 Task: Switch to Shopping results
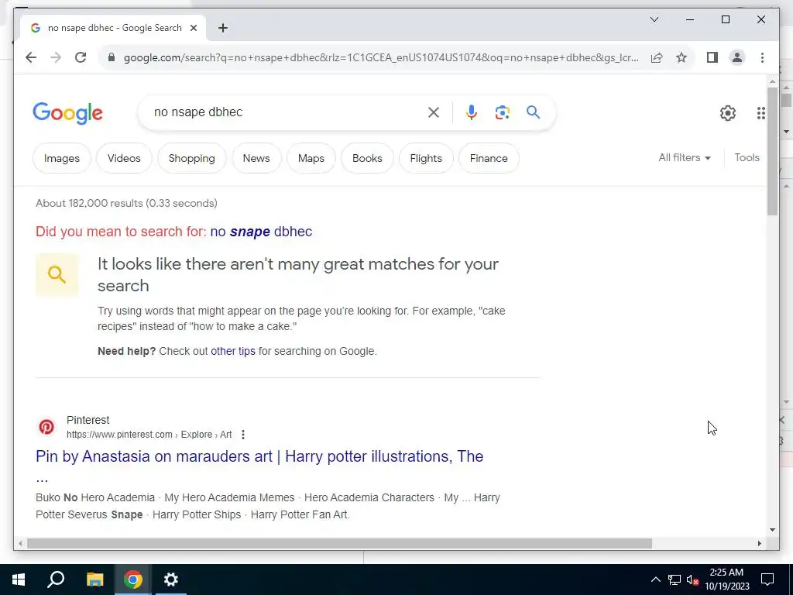(192, 158)
